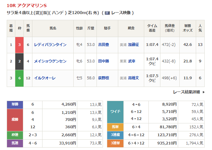212x150 pixels.
Task: Open horse イルクオーレ's page
Action: click(x=45, y=78)
